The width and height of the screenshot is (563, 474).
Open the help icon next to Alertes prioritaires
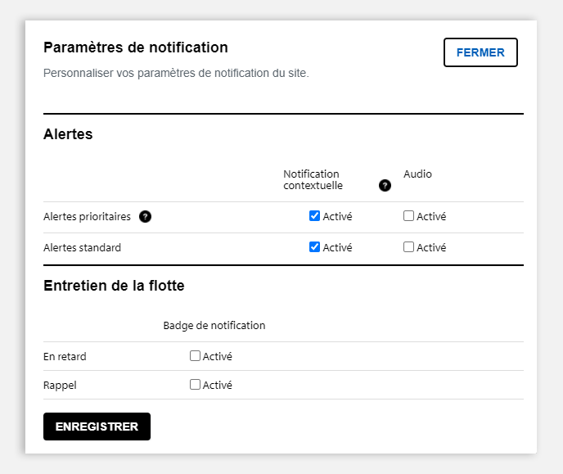point(145,216)
